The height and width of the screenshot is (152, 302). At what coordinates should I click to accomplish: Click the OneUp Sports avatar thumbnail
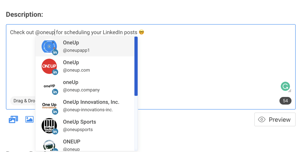point(49,126)
